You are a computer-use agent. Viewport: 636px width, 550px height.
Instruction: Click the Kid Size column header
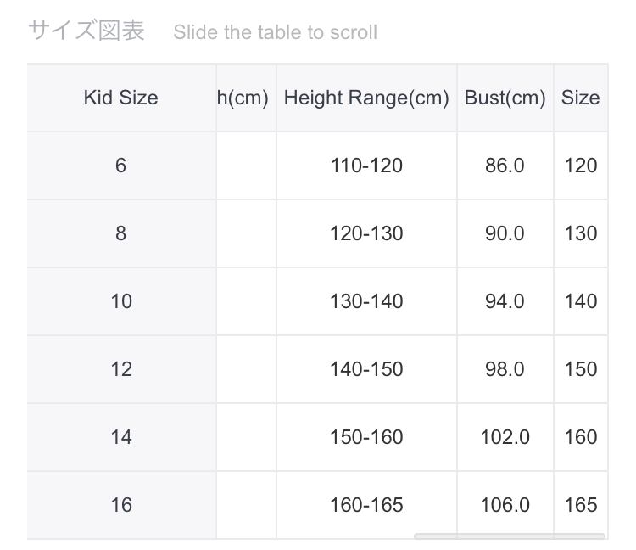pos(120,98)
